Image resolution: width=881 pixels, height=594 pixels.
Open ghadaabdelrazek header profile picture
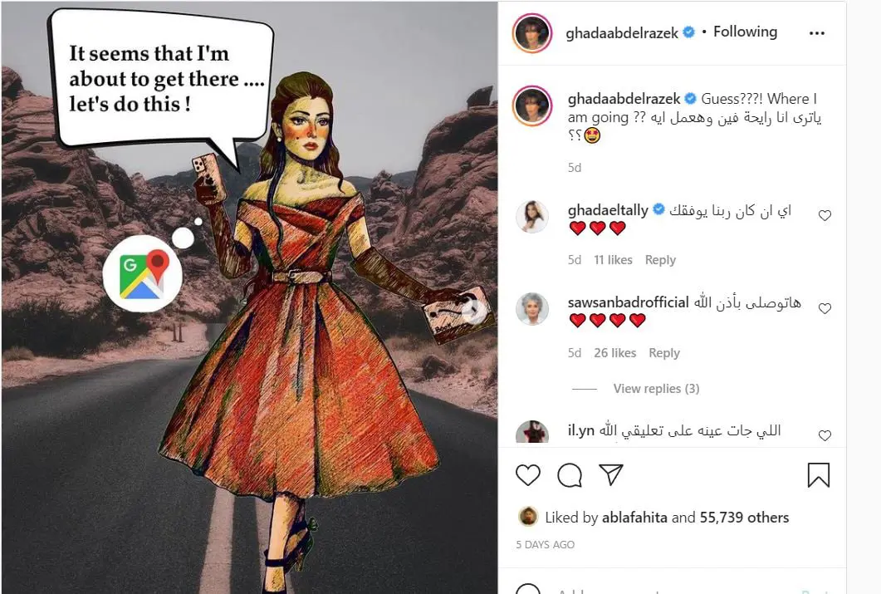coord(532,33)
